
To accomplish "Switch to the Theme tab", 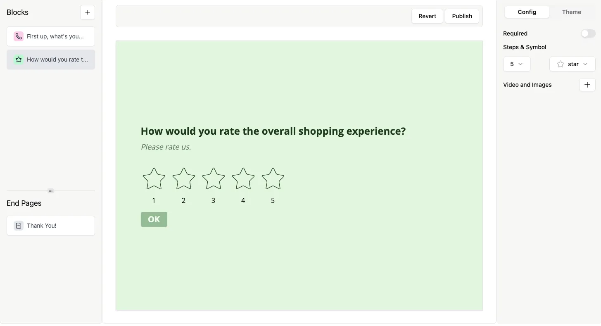I will tap(571, 12).
